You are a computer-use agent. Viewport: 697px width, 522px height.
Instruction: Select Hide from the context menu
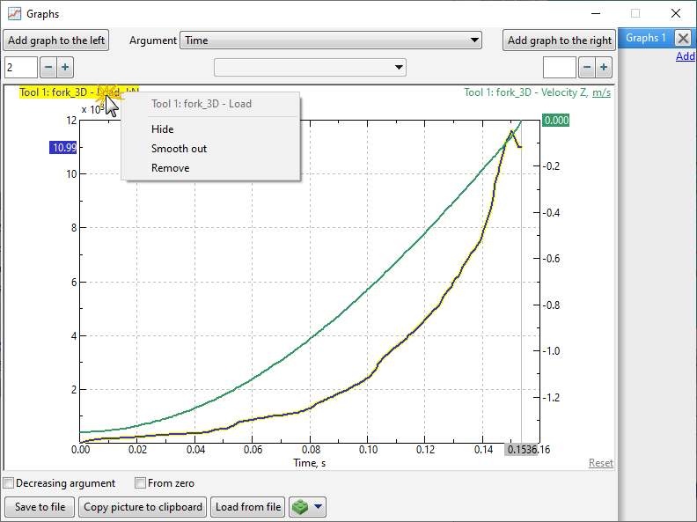(162, 129)
